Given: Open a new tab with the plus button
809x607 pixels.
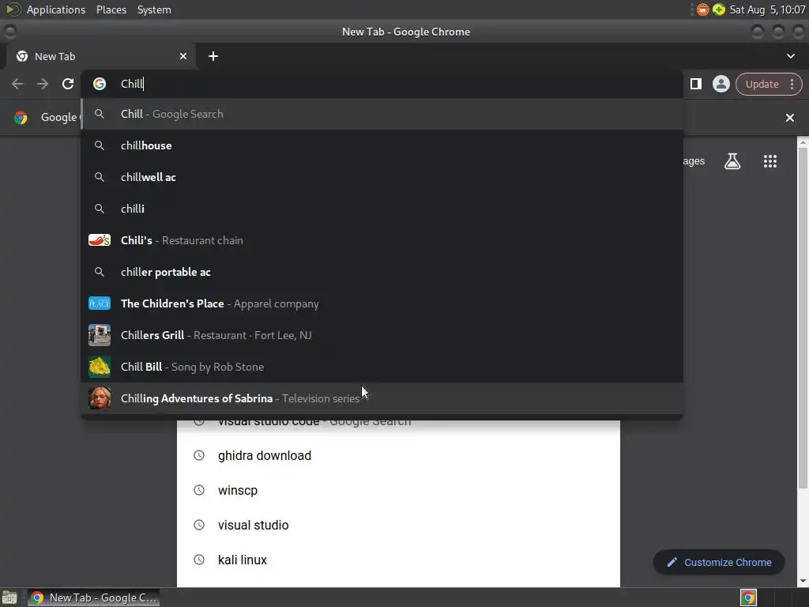Looking at the screenshot, I should [213, 56].
